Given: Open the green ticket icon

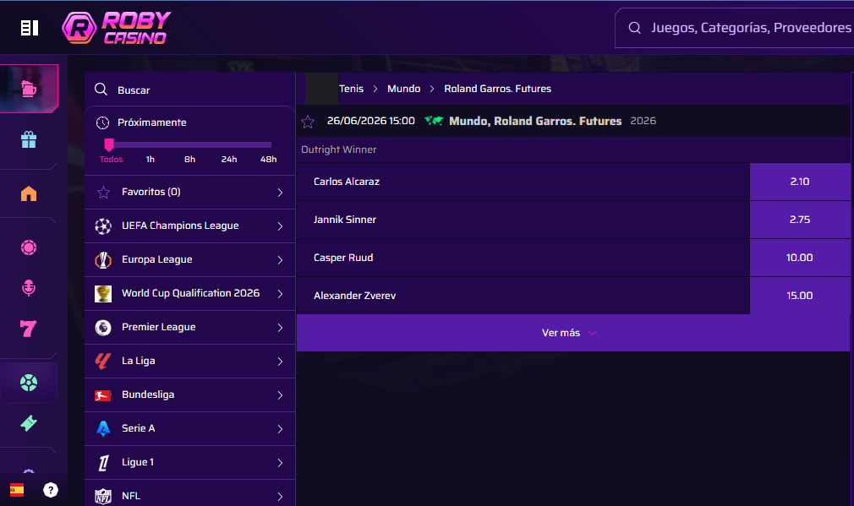Looking at the screenshot, I should [x=29, y=422].
